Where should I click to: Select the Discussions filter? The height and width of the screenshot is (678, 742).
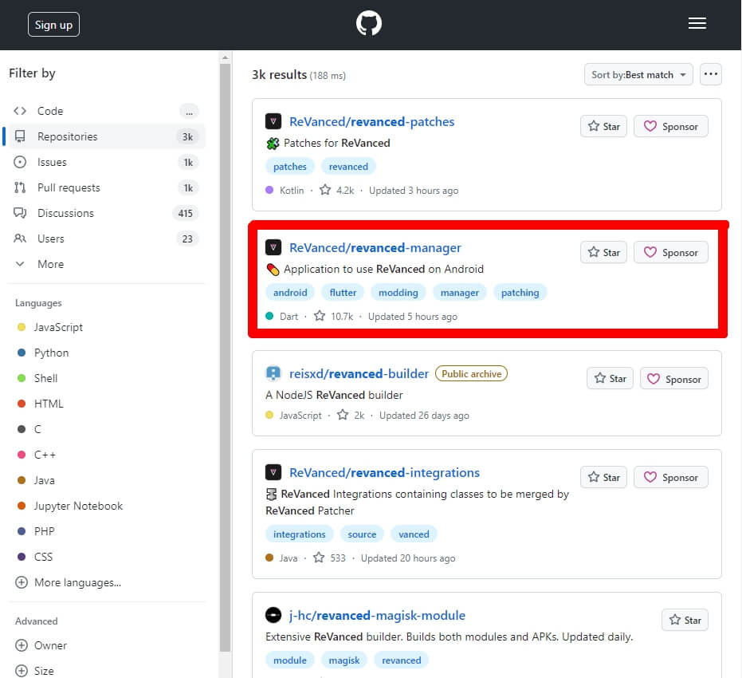click(x=107, y=213)
